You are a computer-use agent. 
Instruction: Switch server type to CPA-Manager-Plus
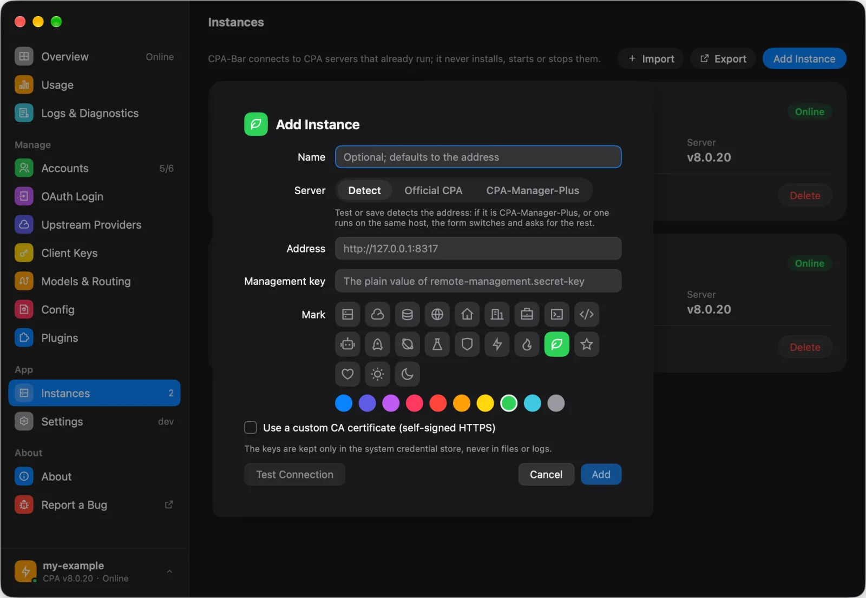click(533, 190)
